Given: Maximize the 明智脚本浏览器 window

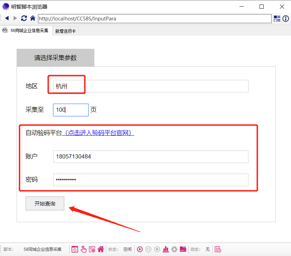Looking at the screenshot, I should [x=262, y=7].
